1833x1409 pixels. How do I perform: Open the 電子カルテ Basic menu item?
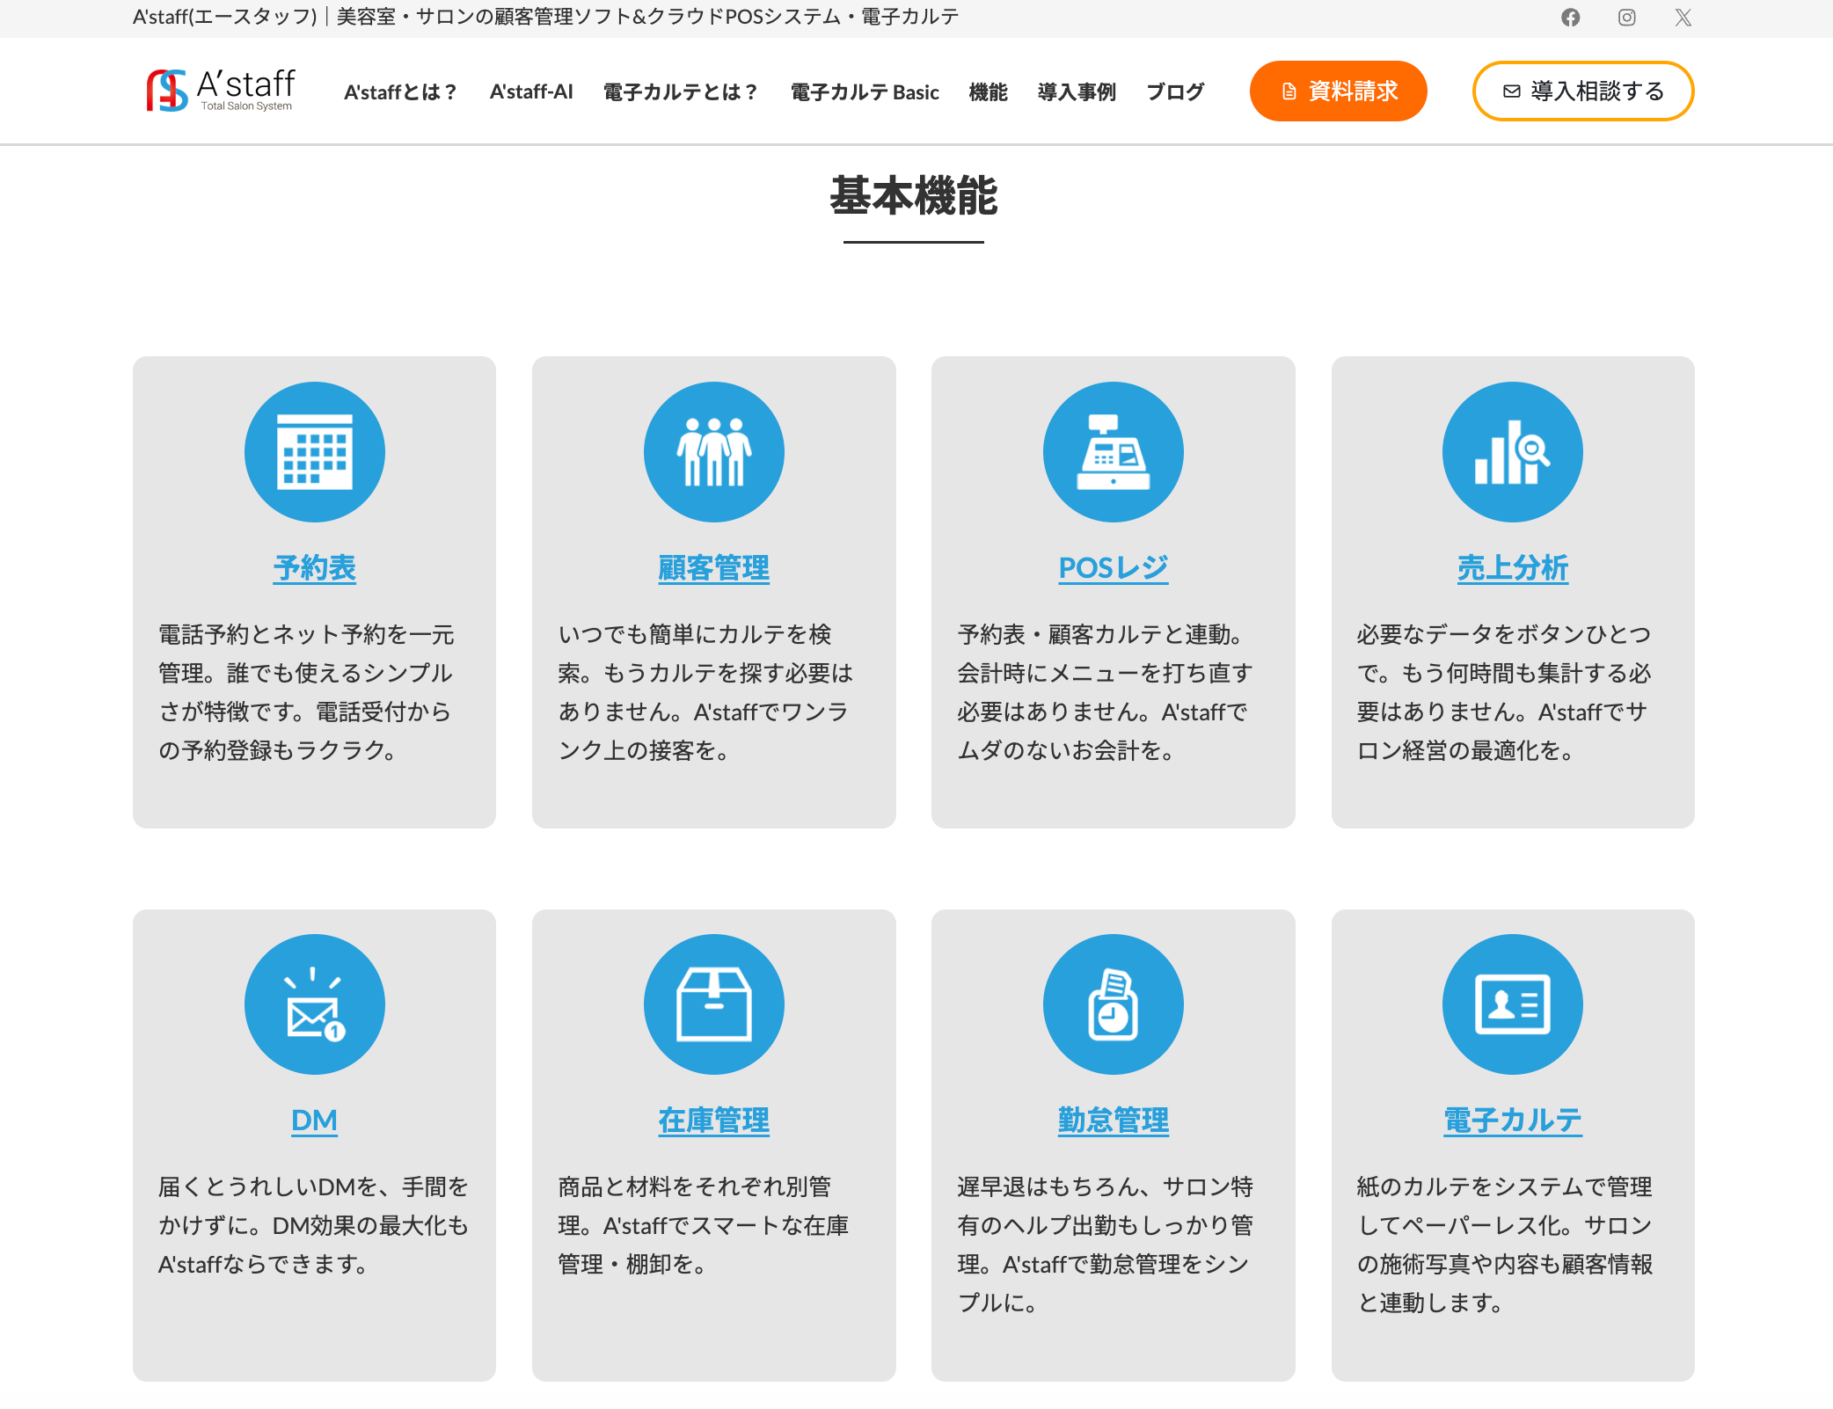point(865,91)
